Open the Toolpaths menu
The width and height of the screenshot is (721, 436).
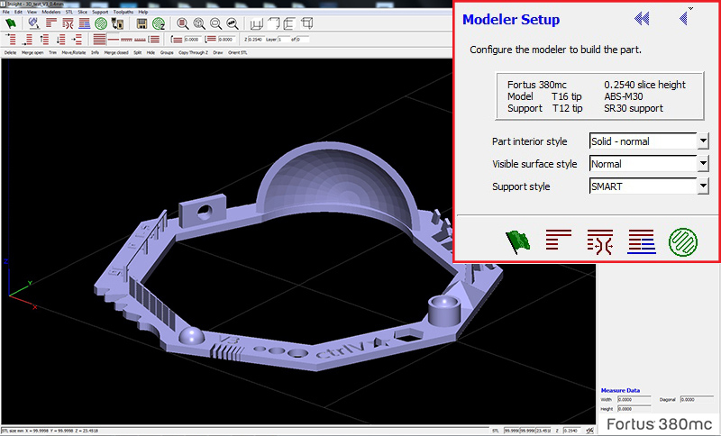123,12
